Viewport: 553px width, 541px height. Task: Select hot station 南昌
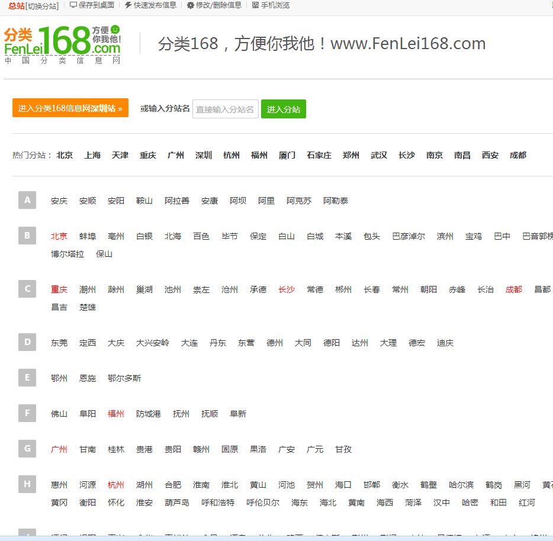click(462, 155)
